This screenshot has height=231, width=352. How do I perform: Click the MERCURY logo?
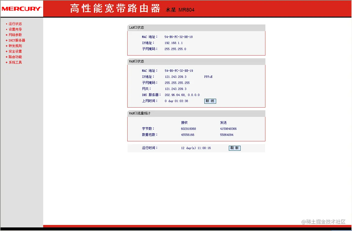[x=21, y=9]
